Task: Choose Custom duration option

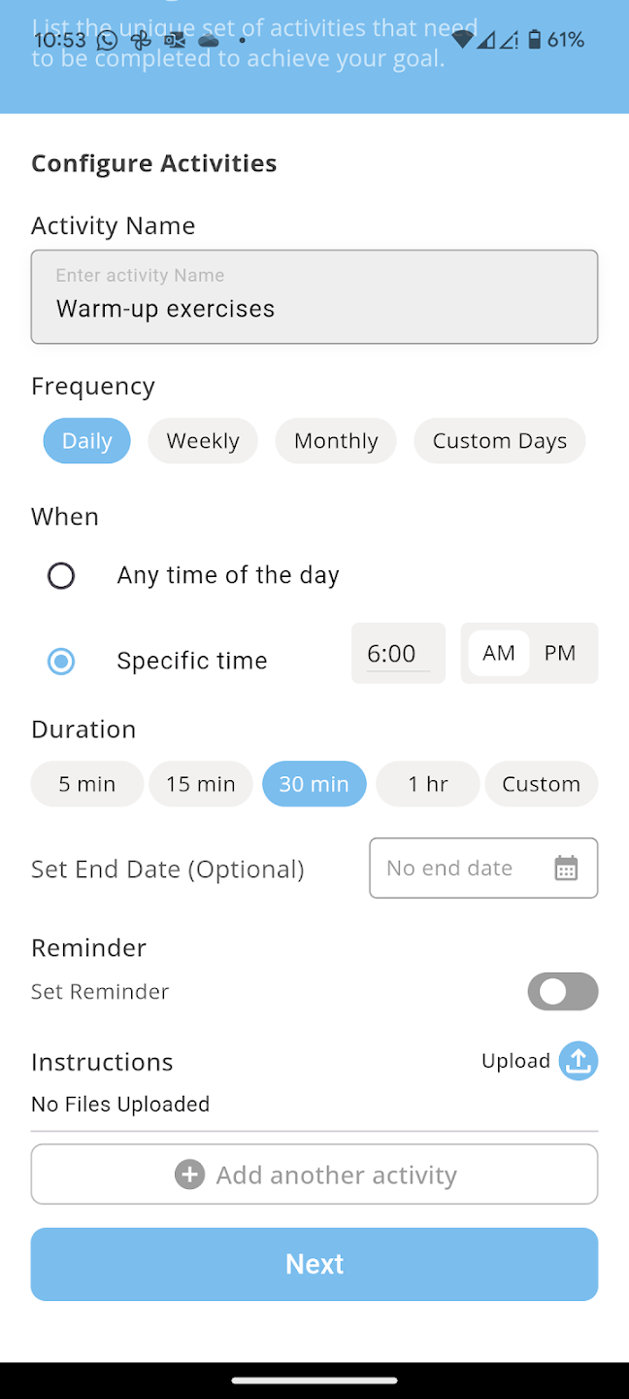Action: point(542,783)
